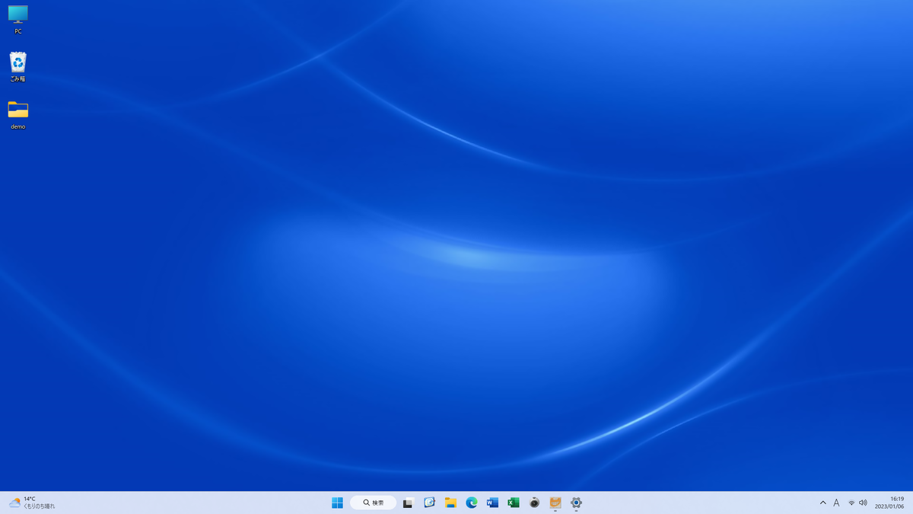913x514 pixels.
Task: Select the demo folder on the desktop
Action: [x=18, y=111]
